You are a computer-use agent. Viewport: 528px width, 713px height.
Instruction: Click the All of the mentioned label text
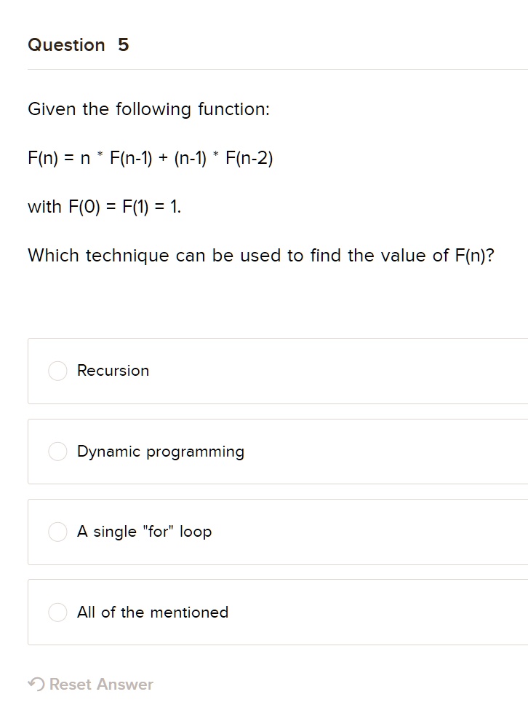coord(152,612)
